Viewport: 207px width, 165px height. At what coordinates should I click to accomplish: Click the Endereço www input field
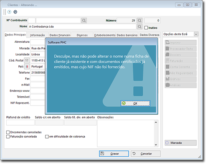(x=38, y=91)
